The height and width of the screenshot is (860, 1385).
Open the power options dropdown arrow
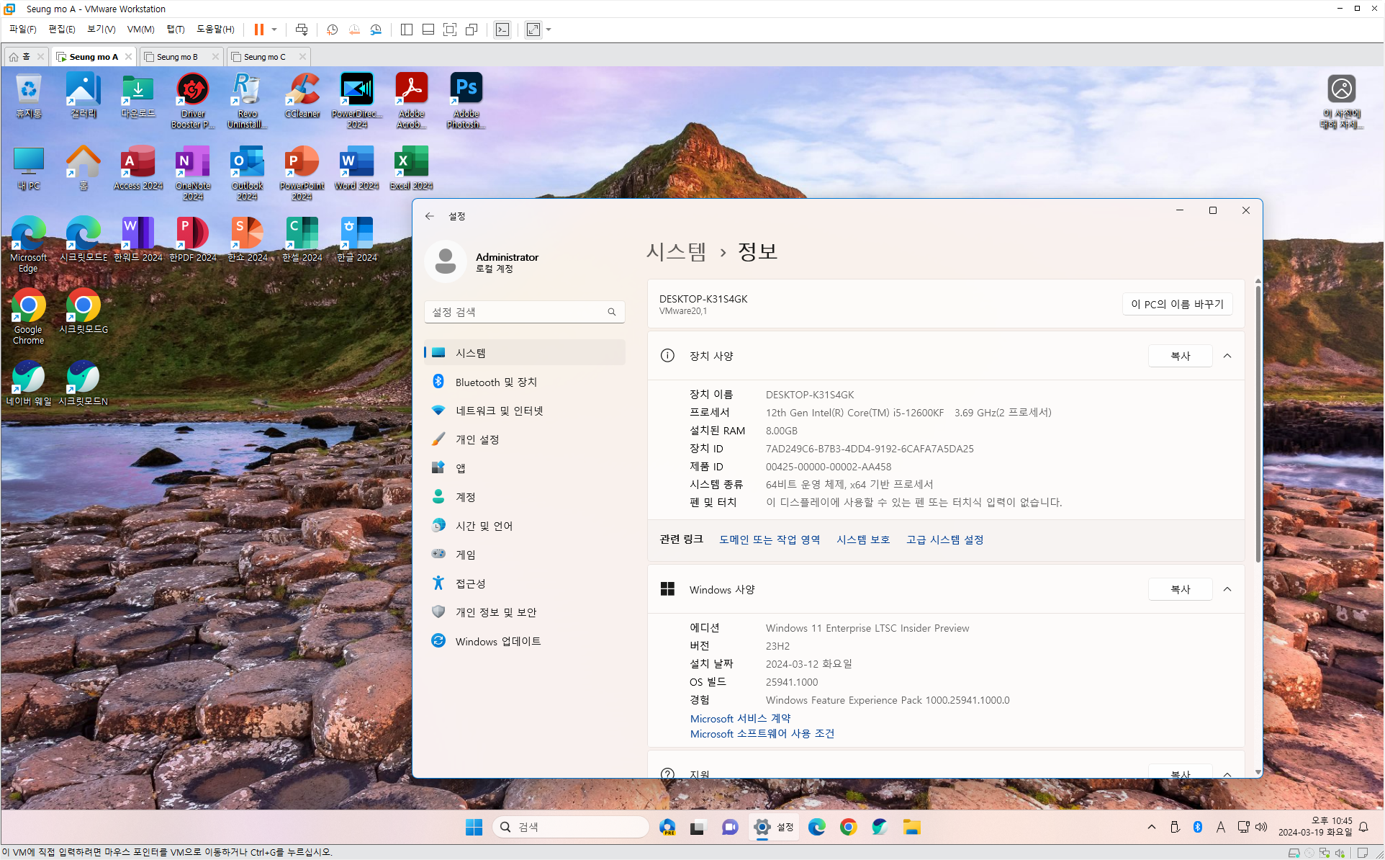[x=274, y=30]
